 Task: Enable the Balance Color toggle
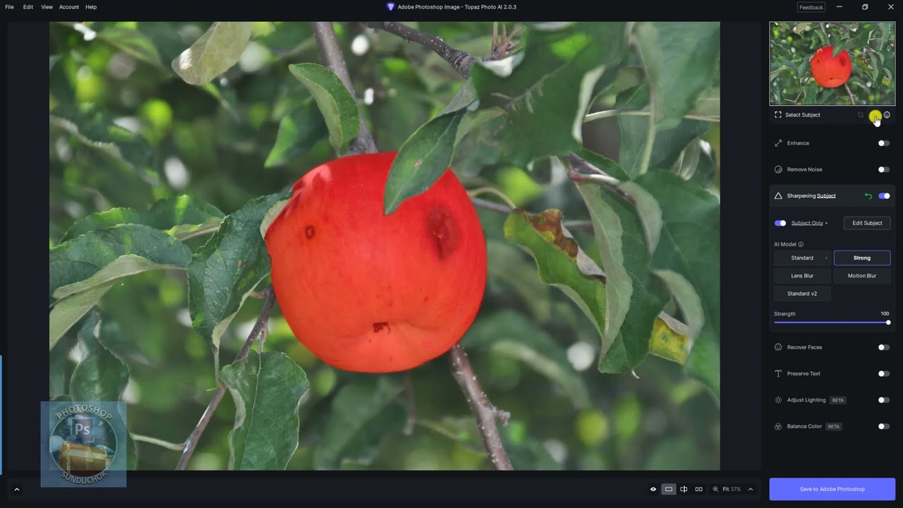point(884,426)
